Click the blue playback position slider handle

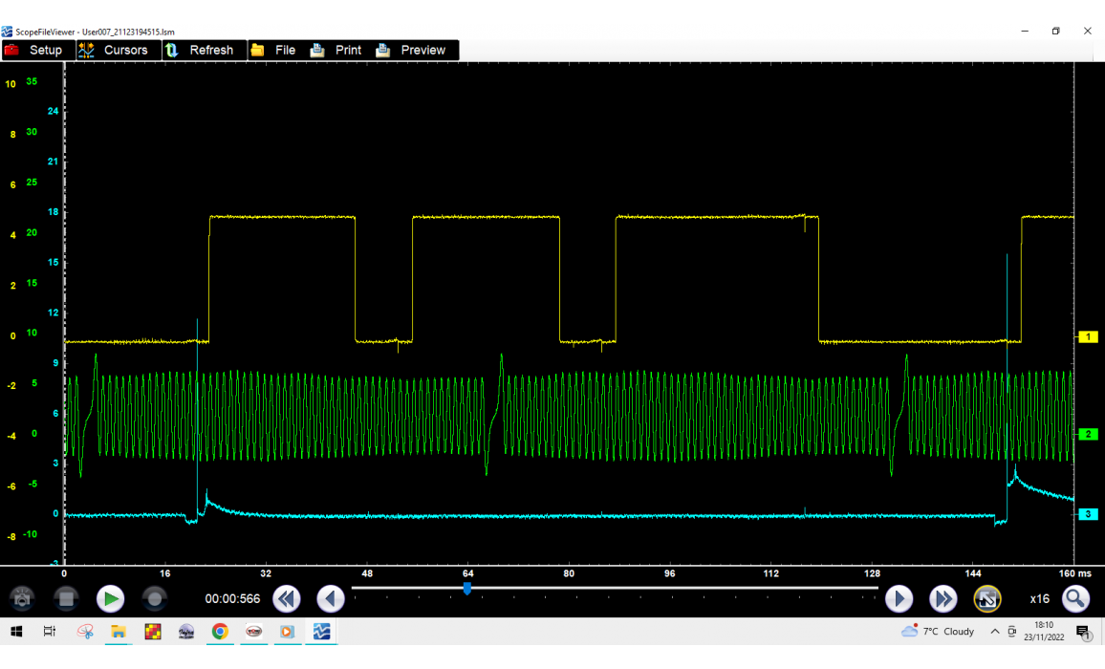pyautogui.click(x=467, y=589)
